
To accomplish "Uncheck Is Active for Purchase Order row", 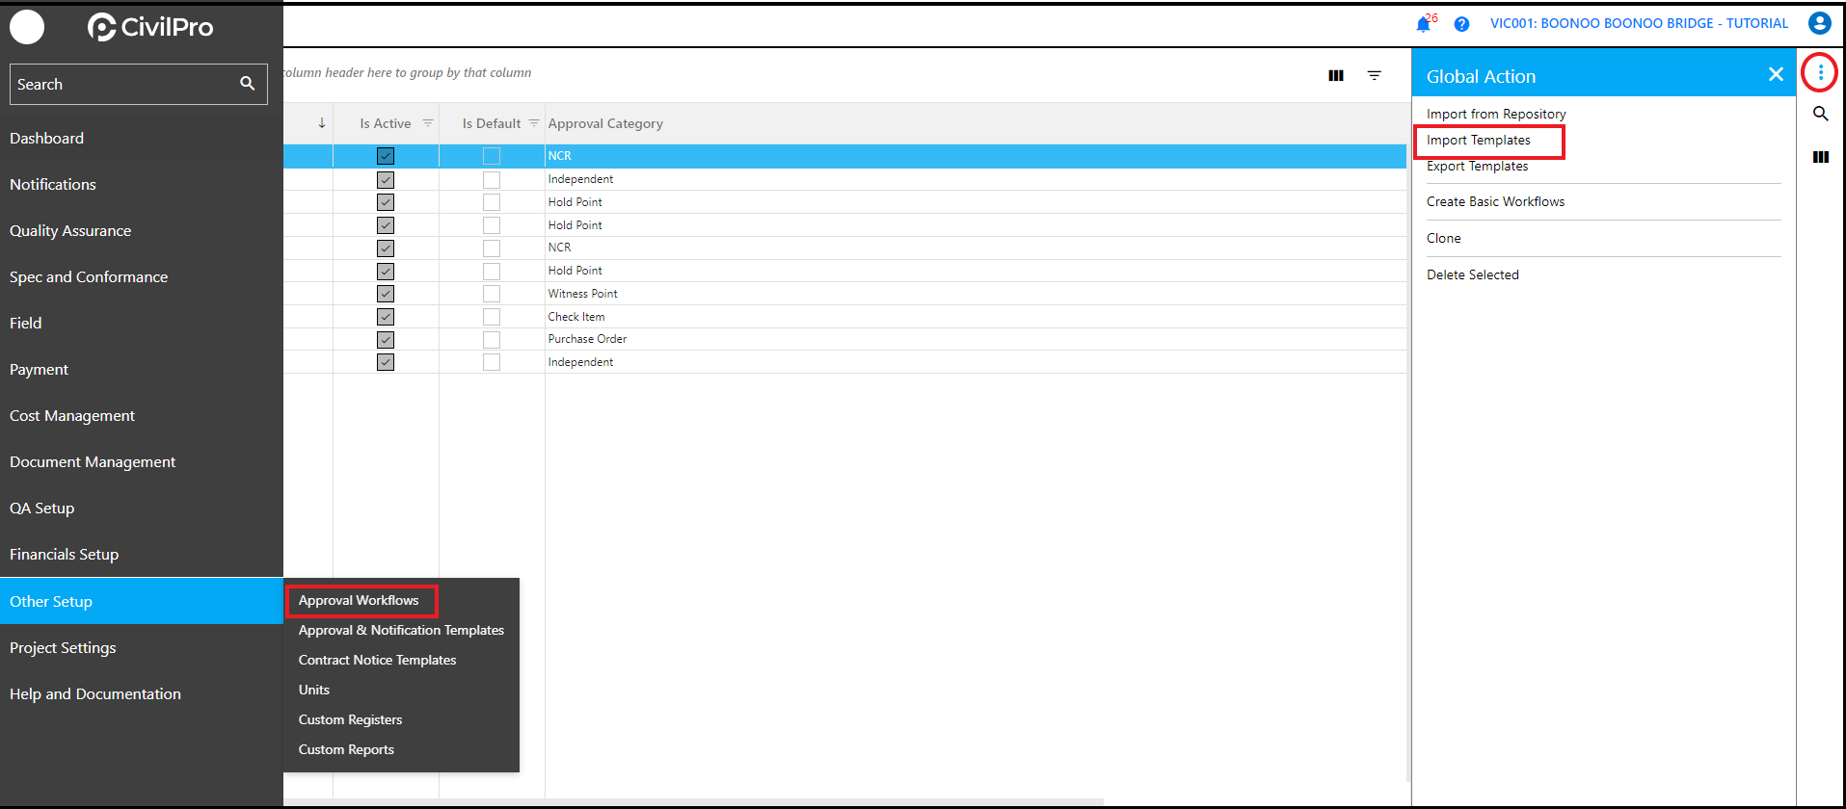I will tap(386, 339).
